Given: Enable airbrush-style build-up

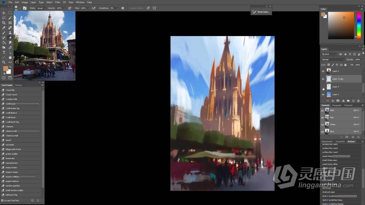Looking at the screenshot, I should pos(93,8).
